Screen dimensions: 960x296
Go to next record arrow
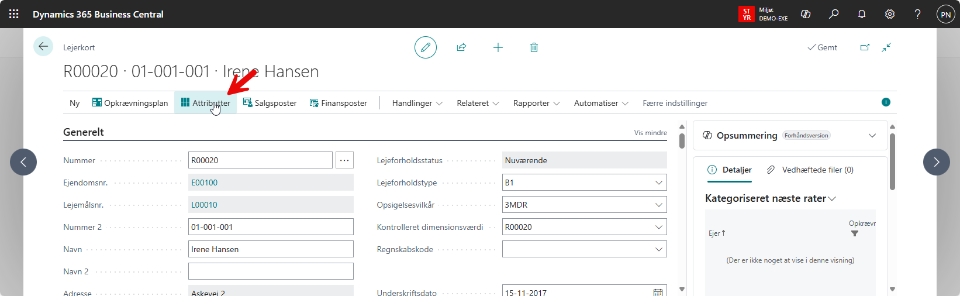pyautogui.click(x=937, y=162)
